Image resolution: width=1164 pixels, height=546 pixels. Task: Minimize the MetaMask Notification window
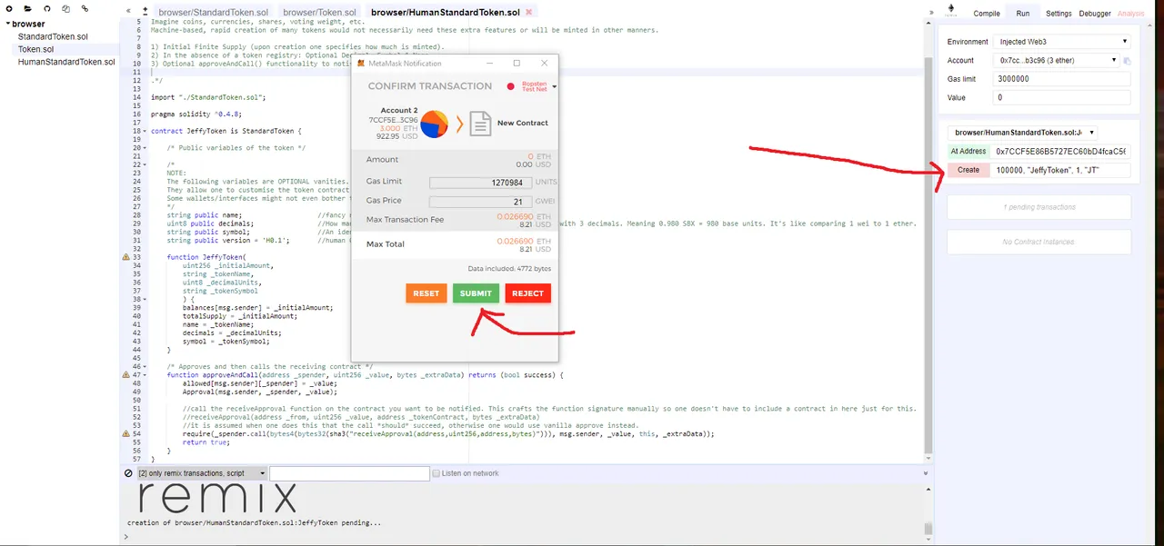[x=492, y=64]
